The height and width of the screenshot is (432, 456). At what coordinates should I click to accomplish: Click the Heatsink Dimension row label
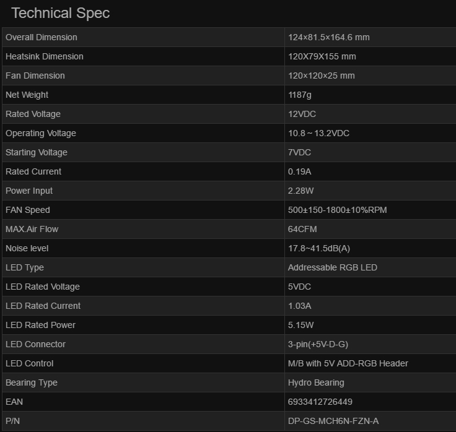[x=44, y=56]
